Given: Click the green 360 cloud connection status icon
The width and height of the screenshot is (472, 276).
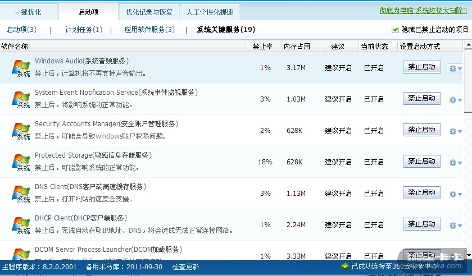Looking at the screenshot, I should 345,266.
